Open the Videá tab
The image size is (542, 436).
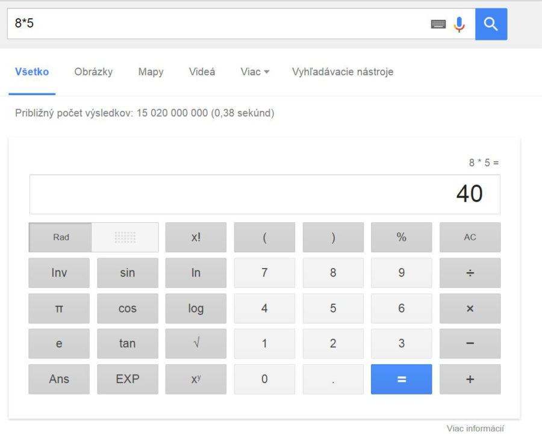[x=202, y=72]
